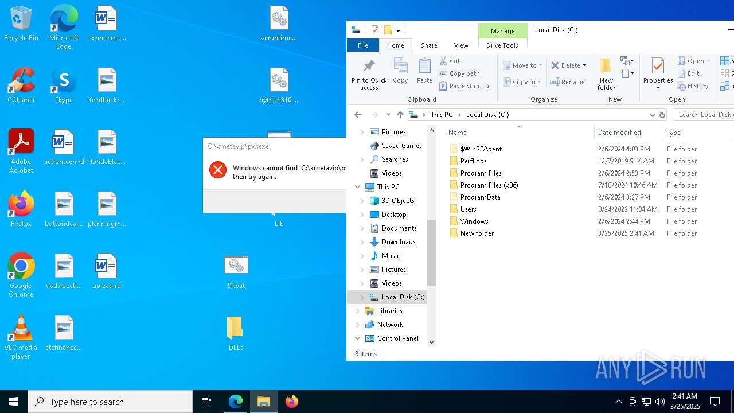Image resolution: width=734 pixels, height=413 pixels.
Task: Click Rename in Organize group
Action: 568,82
